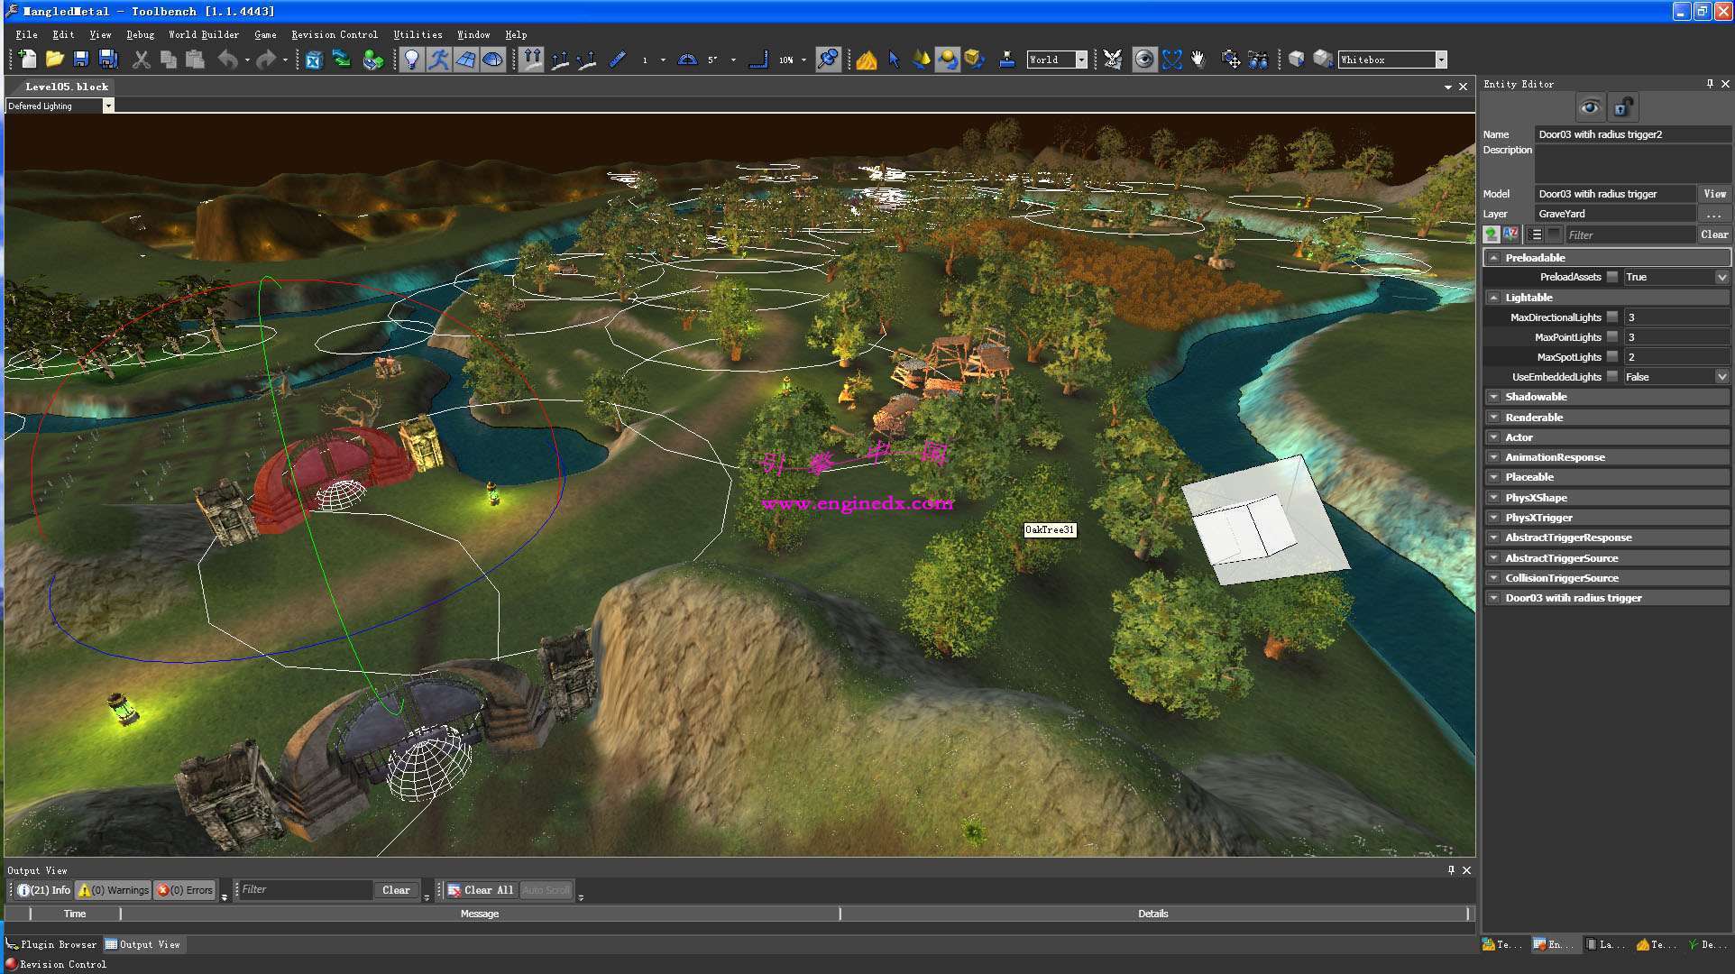Toggle the blue pushpin icon
This screenshot has height=974, width=1735.
click(x=828, y=60)
